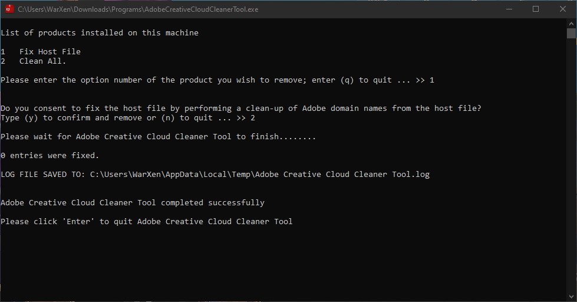Screen dimensions: 577x302
Task: Click the entered option number 1
Action: pyautogui.click(x=432, y=80)
